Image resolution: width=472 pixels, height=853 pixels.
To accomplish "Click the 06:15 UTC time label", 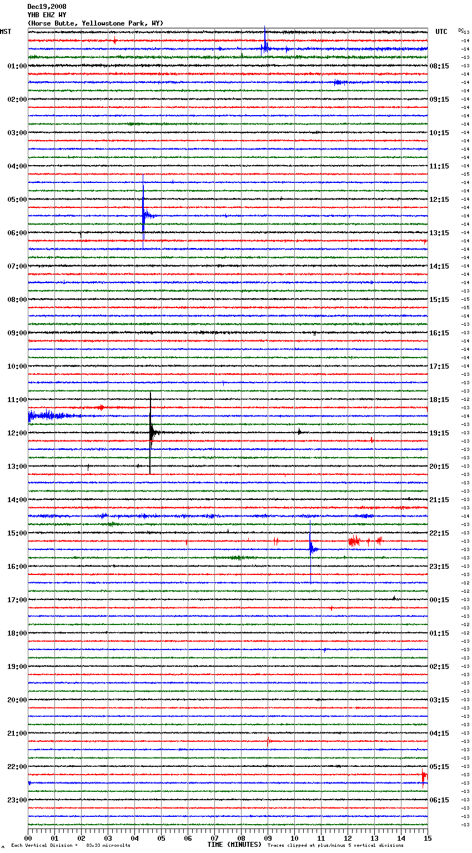I will tap(439, 800).
